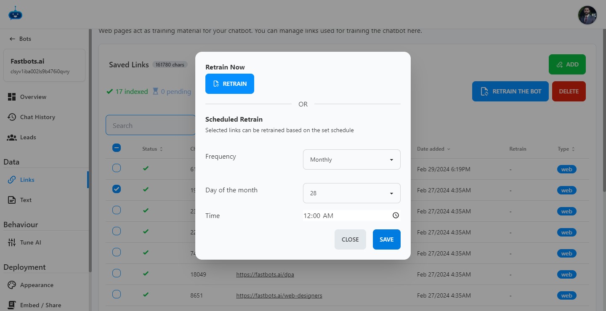Screen dimensions: 606x311
Task: Click the Overview grid icon in sidebar
Action: click(x=12, y=97)
